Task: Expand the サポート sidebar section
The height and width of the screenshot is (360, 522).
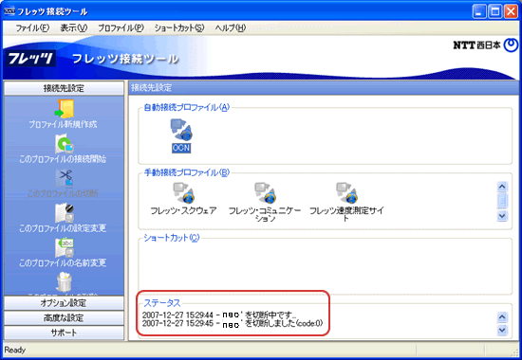Action: click(64, 333)
